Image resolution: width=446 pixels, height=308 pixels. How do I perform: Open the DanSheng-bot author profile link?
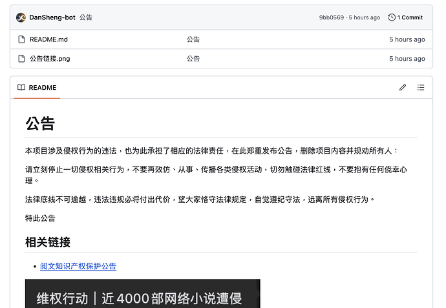pos(52,17)
